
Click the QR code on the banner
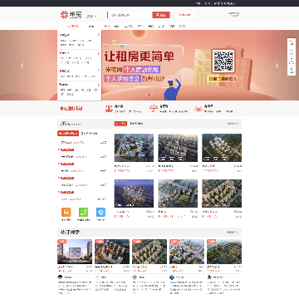(223, 61)
